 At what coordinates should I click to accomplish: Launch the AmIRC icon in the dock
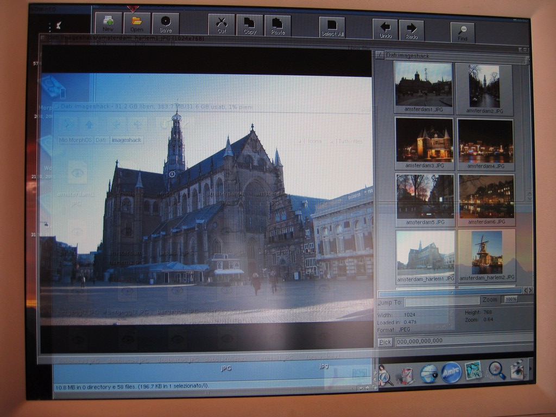pyautogui.click(x=451, y=372)
